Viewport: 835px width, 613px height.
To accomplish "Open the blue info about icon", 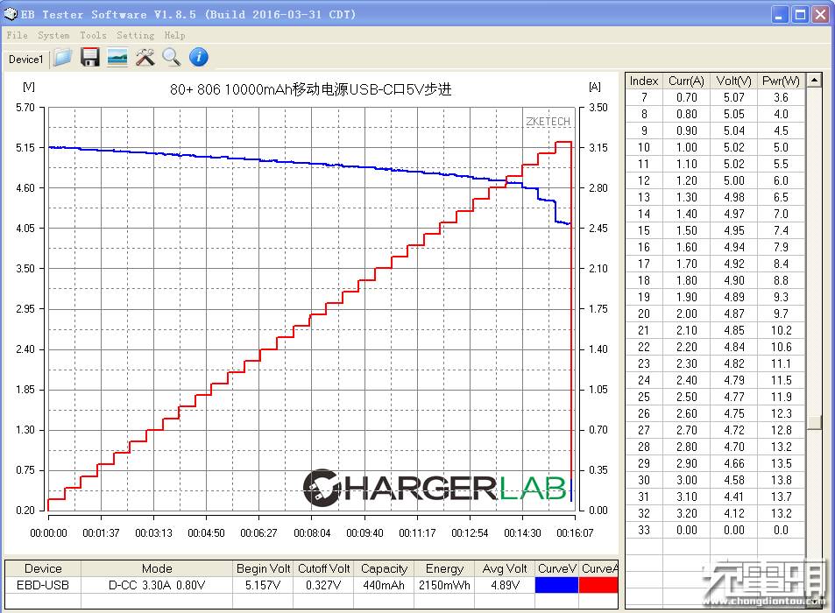I will point(199,58).
